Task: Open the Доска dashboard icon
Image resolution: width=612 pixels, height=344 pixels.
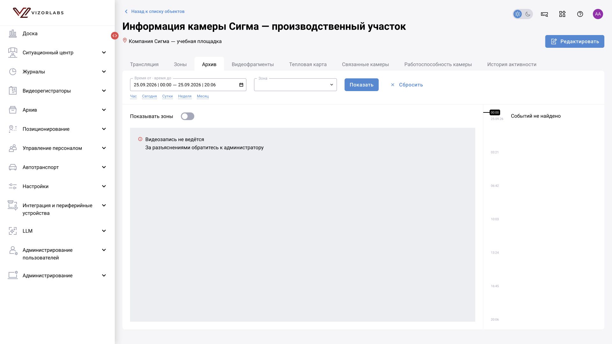Action: [x=13, y=33]
